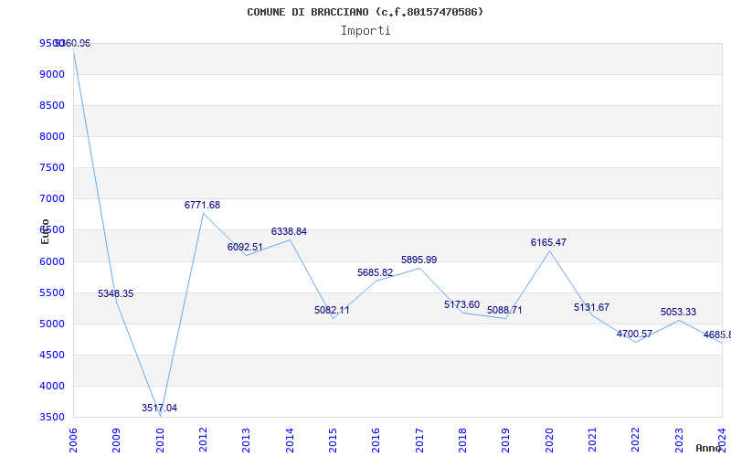Viewport: 731px width, 457px height.
Task: Click the Importi subtitle
Action: tap(365, 31)
